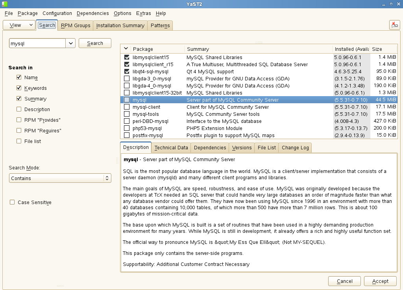This screenshot has height=290, width=403.
Task: Uncheck the Keywords search option
Action: (x=19, y=88)
